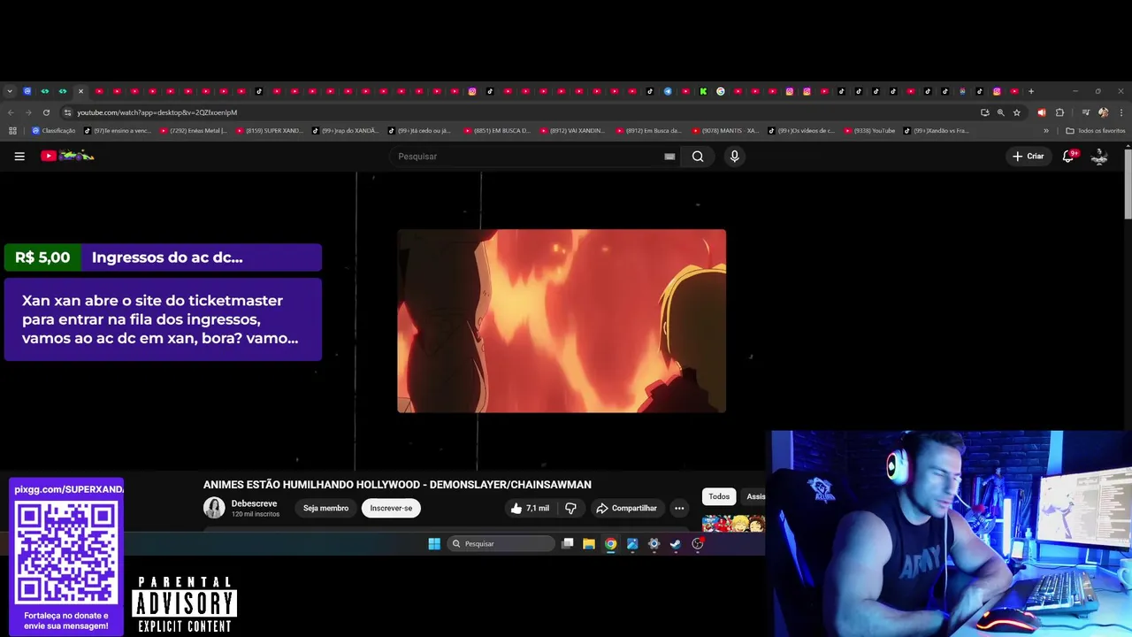1132x637 pixels.
Task: Switch to the Google tab
Action: pos(721,91)
